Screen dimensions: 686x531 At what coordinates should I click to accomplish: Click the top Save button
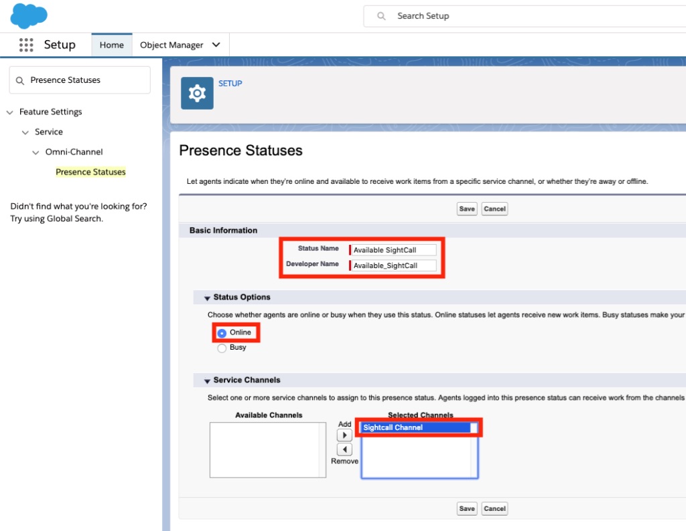467,209
